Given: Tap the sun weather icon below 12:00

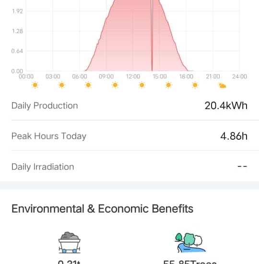Looking at the screenshot, I should coord(141,85).
